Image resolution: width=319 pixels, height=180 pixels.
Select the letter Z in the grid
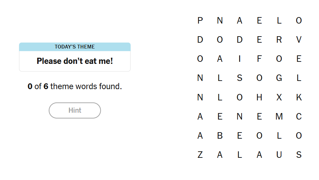(x=200, y=155)
